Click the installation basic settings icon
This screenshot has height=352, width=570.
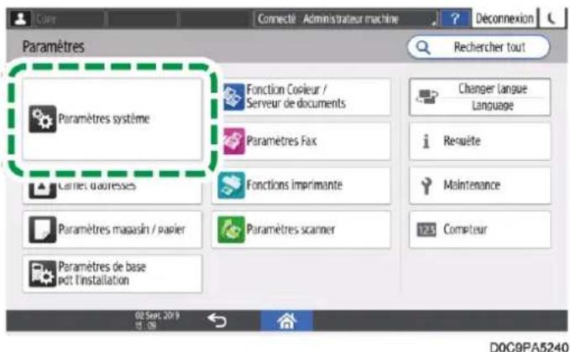click(x=43, y=273)
